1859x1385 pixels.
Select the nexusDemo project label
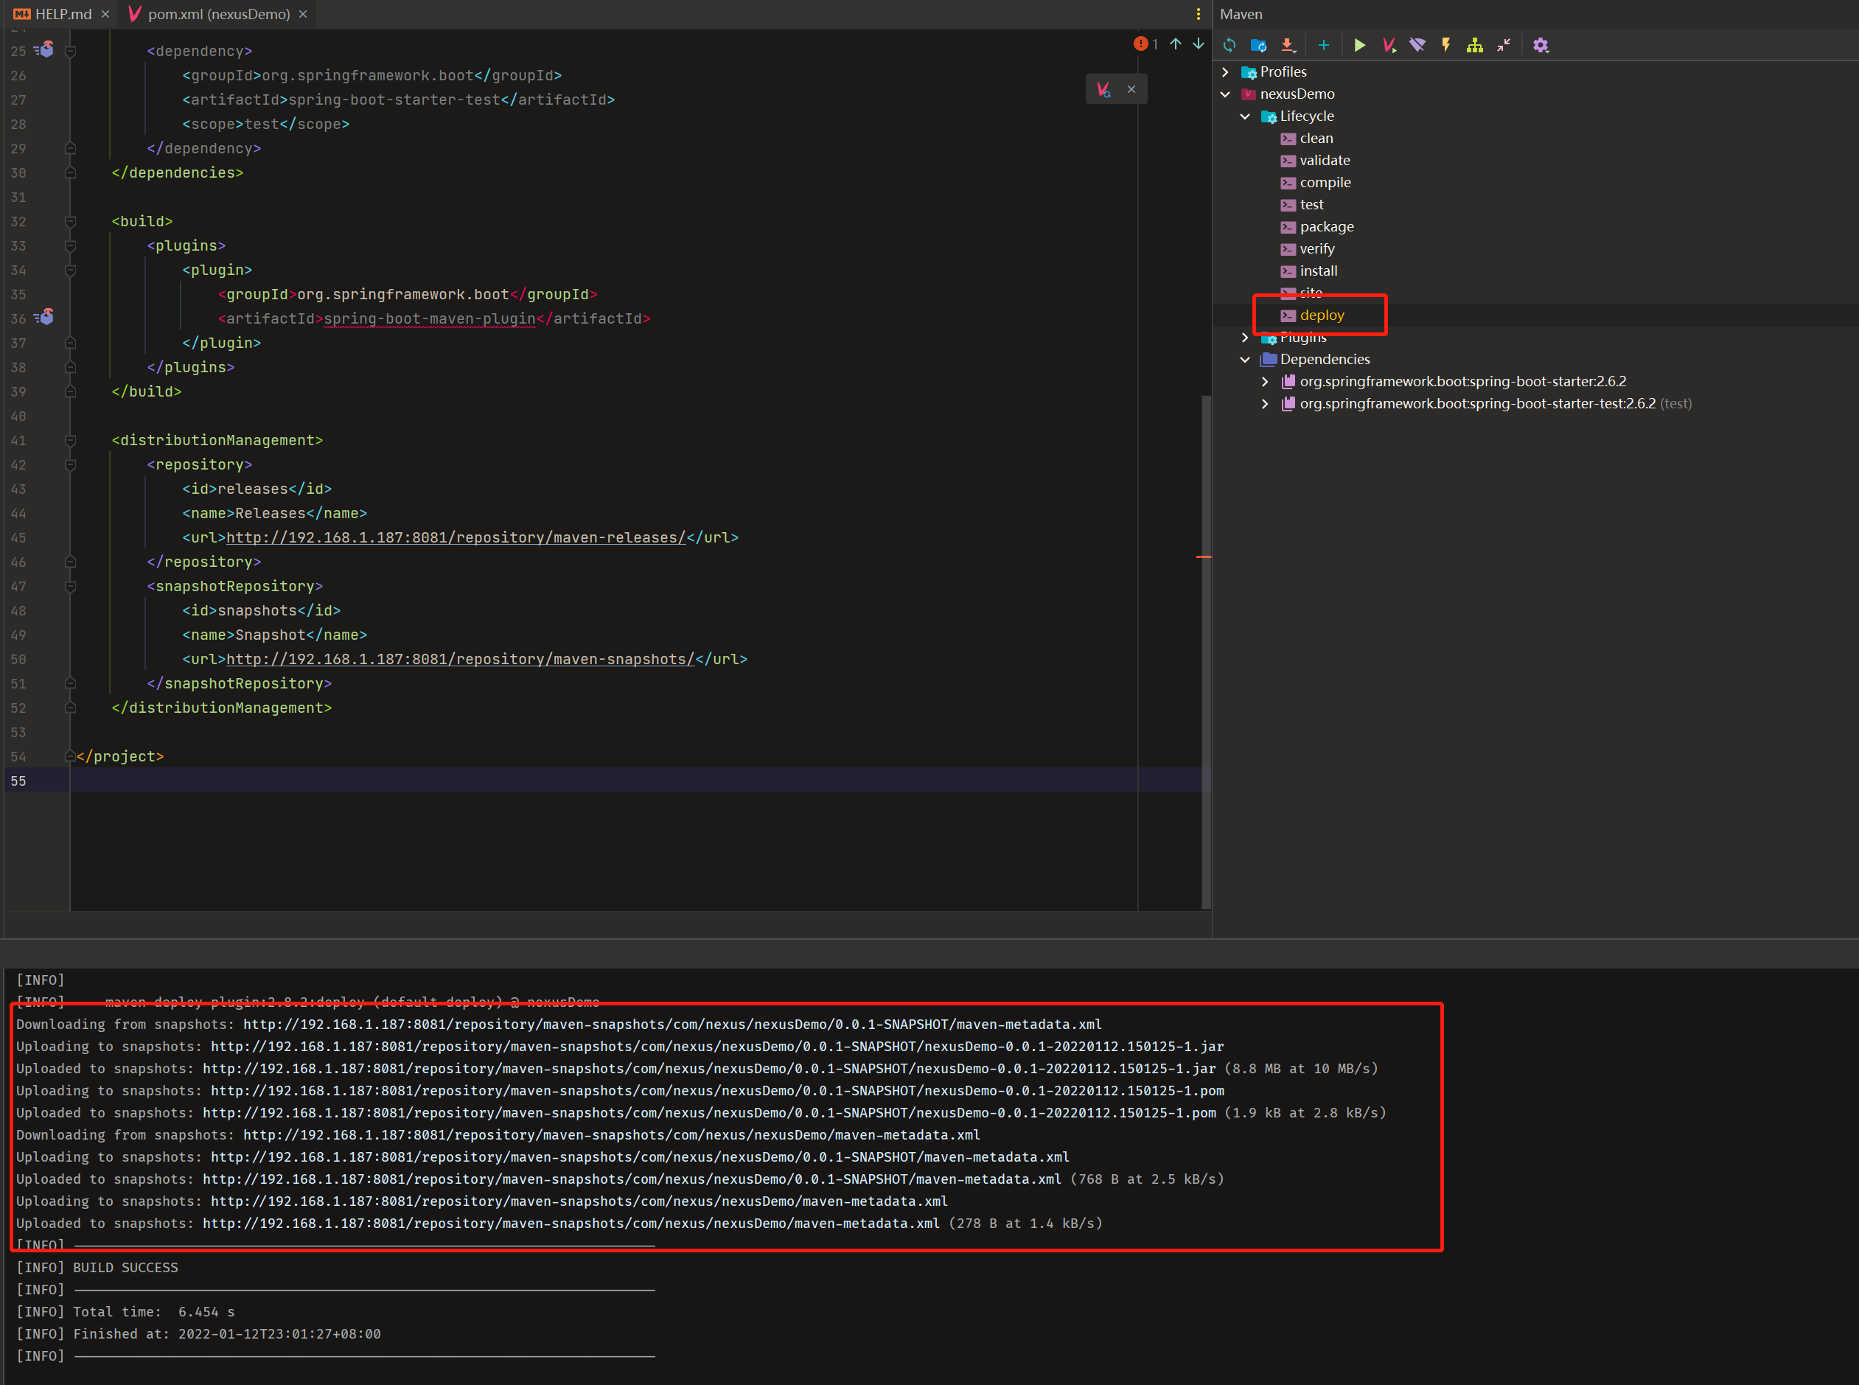point(1297,94)
